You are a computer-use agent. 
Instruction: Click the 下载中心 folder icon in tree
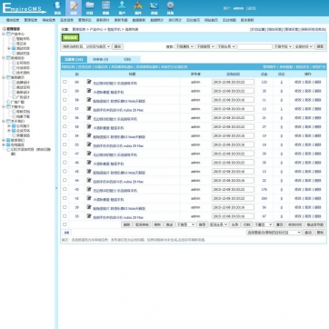click(8, 106)
